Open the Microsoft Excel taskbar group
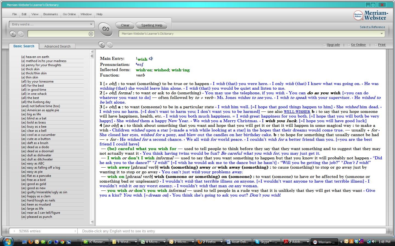Viewport: 395px width, 246px height. point(152,242)
